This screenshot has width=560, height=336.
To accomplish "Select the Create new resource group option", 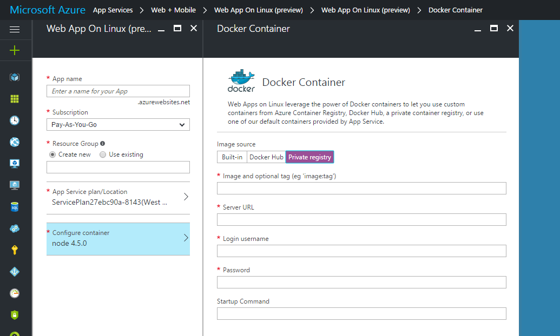I will pos(52,154).
